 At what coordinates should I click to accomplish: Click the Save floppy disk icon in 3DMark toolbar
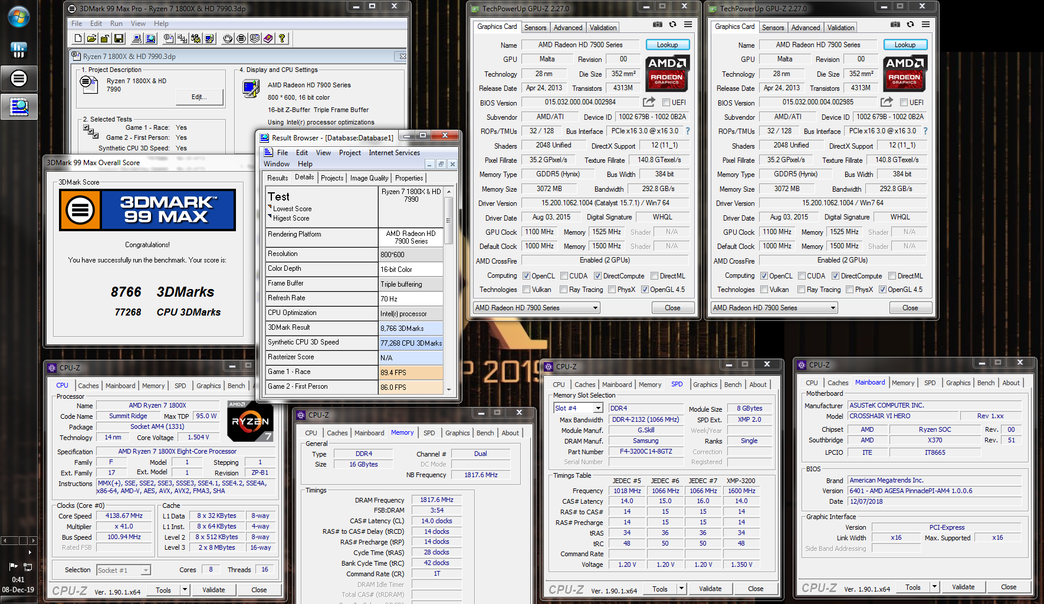tap(119, 38)
